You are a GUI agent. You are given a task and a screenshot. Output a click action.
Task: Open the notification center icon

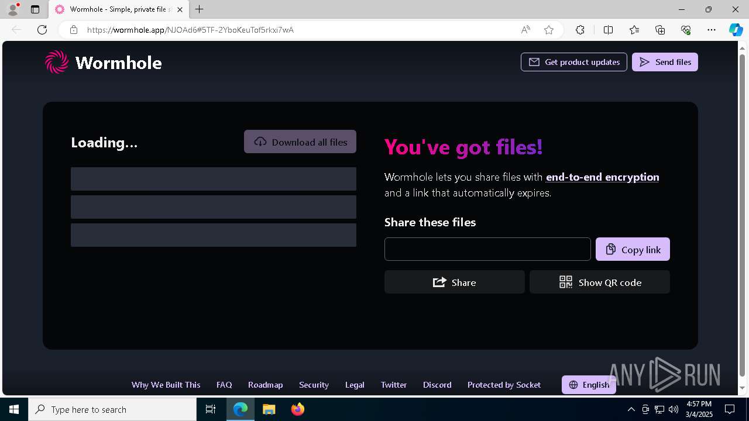pyautogui.click(x=730, y=409)
